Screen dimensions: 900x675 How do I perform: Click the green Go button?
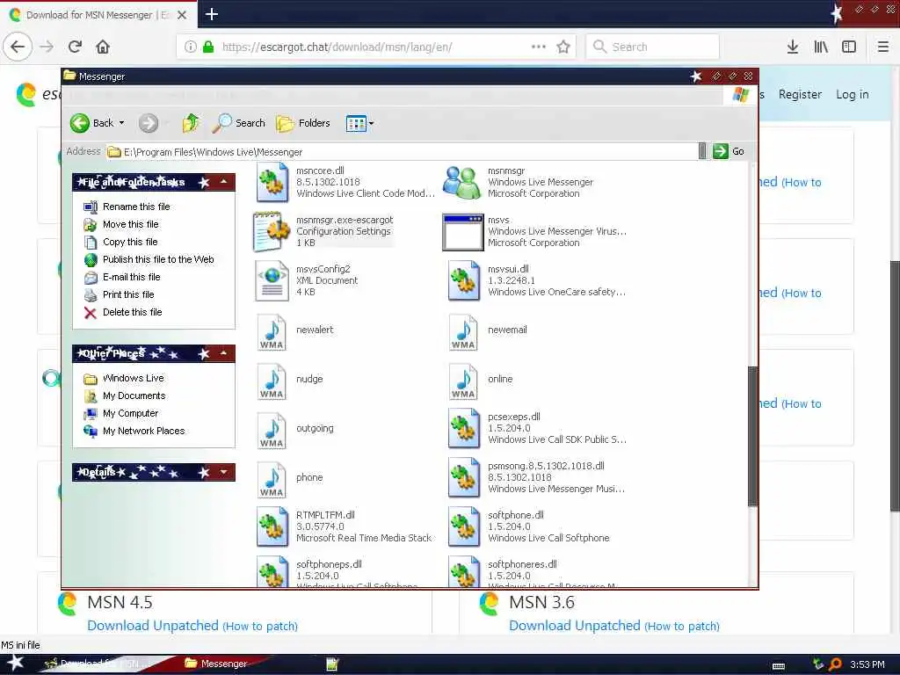click(x=729, y=151)
